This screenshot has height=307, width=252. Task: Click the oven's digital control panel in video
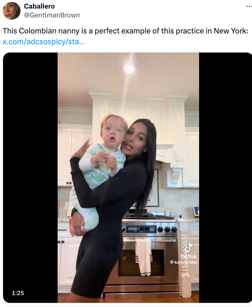[x=141, y=229]
